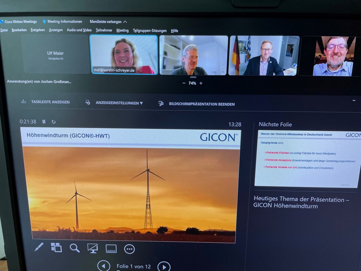Select the Nächste Folie slide thumbnail

[308, 158]
